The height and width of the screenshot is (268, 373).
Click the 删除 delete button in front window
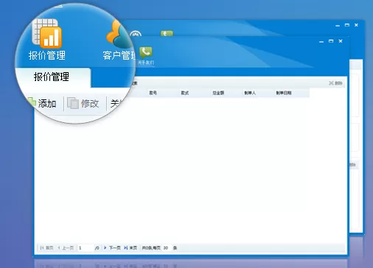335,83
